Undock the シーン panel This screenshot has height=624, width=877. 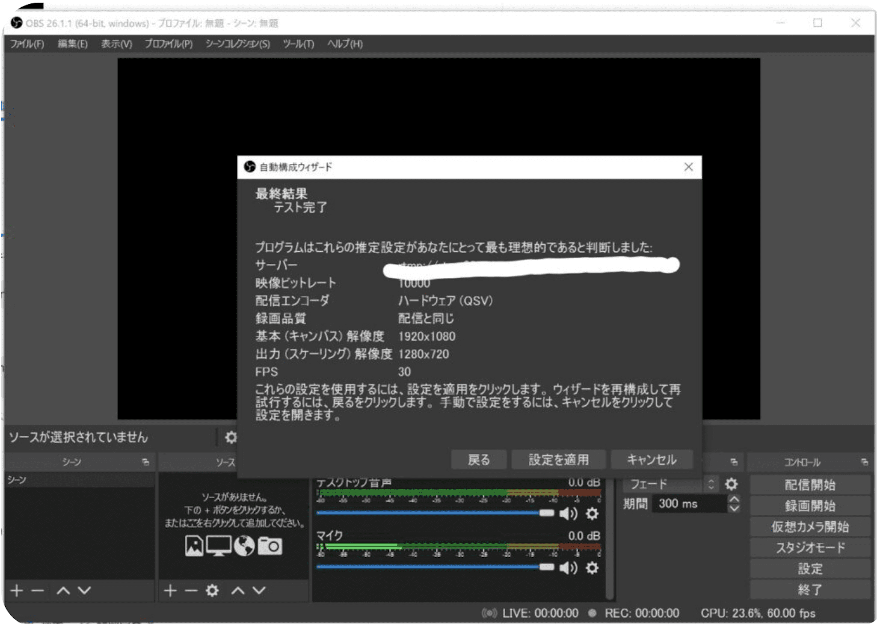pyautogui.click(x=146, y=462)
